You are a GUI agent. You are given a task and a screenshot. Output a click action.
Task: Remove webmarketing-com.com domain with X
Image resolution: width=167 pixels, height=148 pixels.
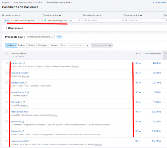79,20
